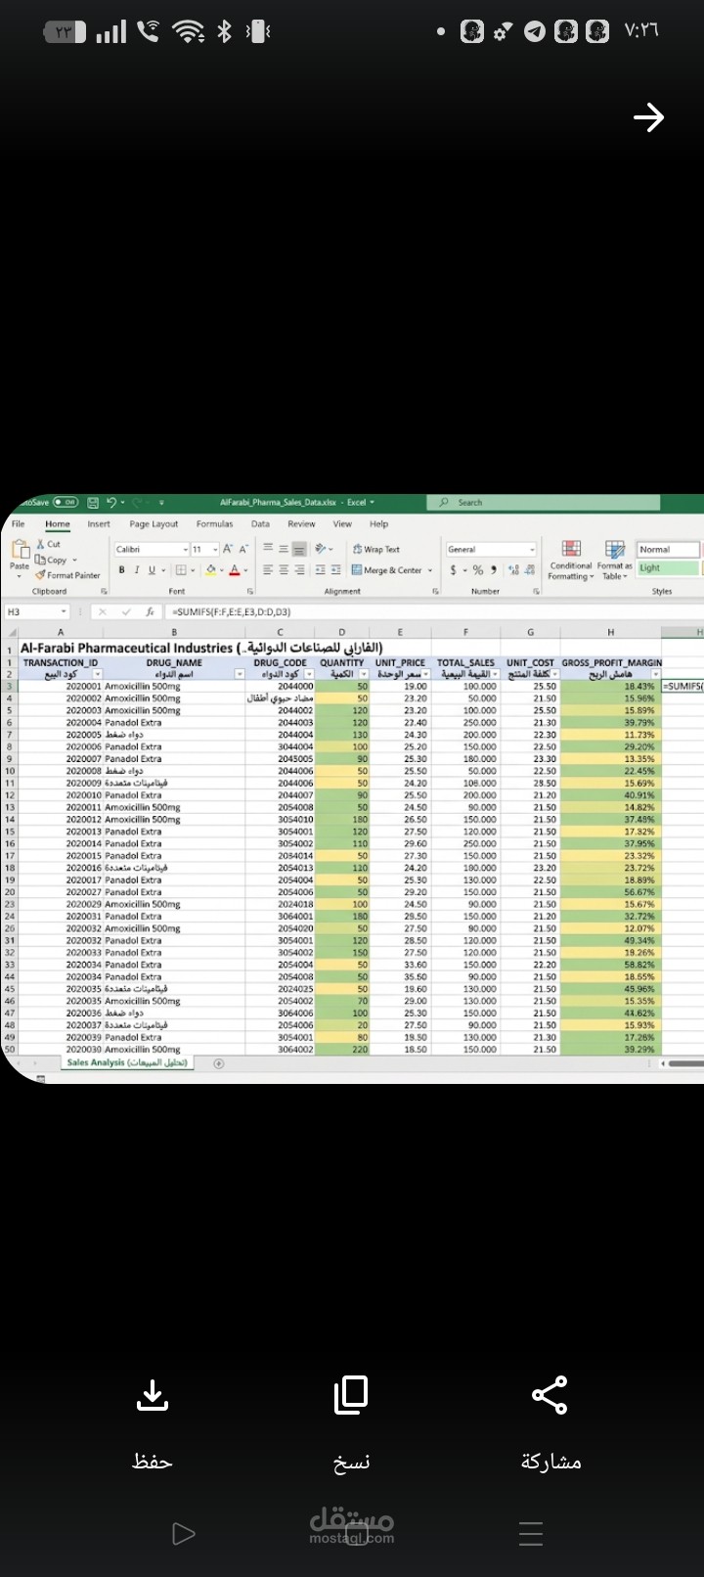Click the New Sheet plus button
This screenshot has width=704, height=1577.
(x=219, y=1063)
